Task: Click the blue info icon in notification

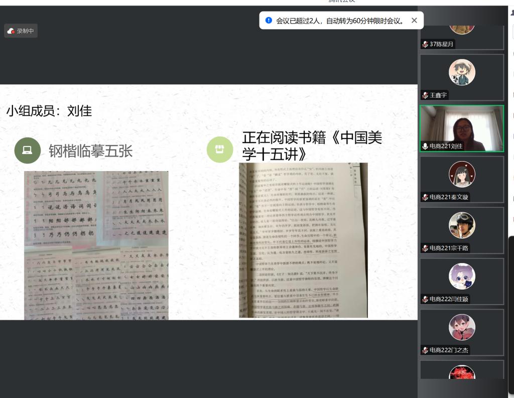Action: [269, 21]
